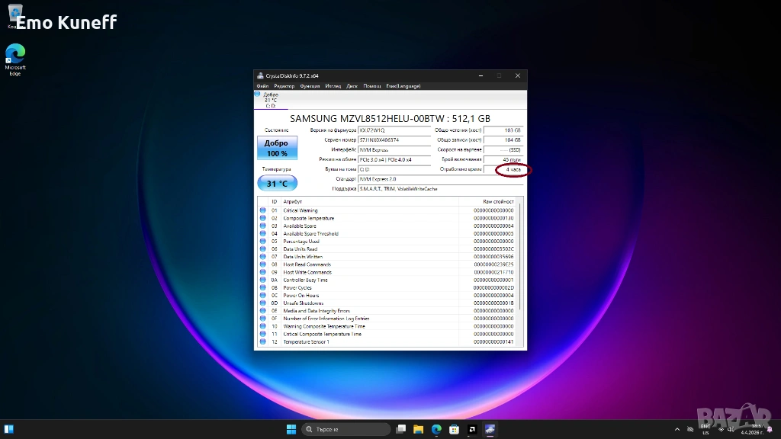Click the CrystalDiskInfo taskbar icon
Screen dimensions: 781x439
coord(490,429)
